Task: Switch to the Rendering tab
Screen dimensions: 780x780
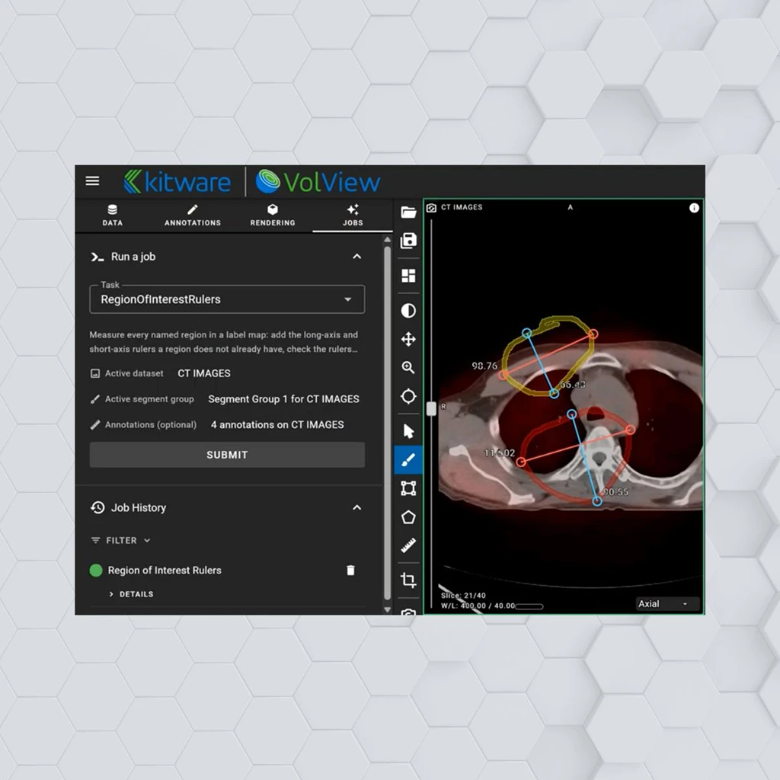Action: click(x=273, y=216)
